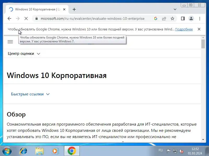Click the vertical scrollbar thumb

pyautogui.click(x=203, y=44)
